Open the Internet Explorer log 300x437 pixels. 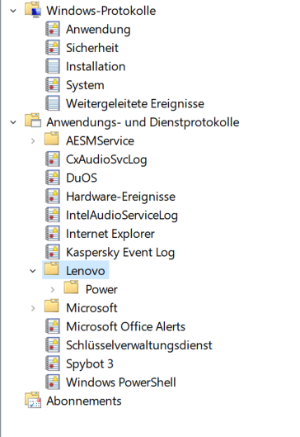click(110, 234)
